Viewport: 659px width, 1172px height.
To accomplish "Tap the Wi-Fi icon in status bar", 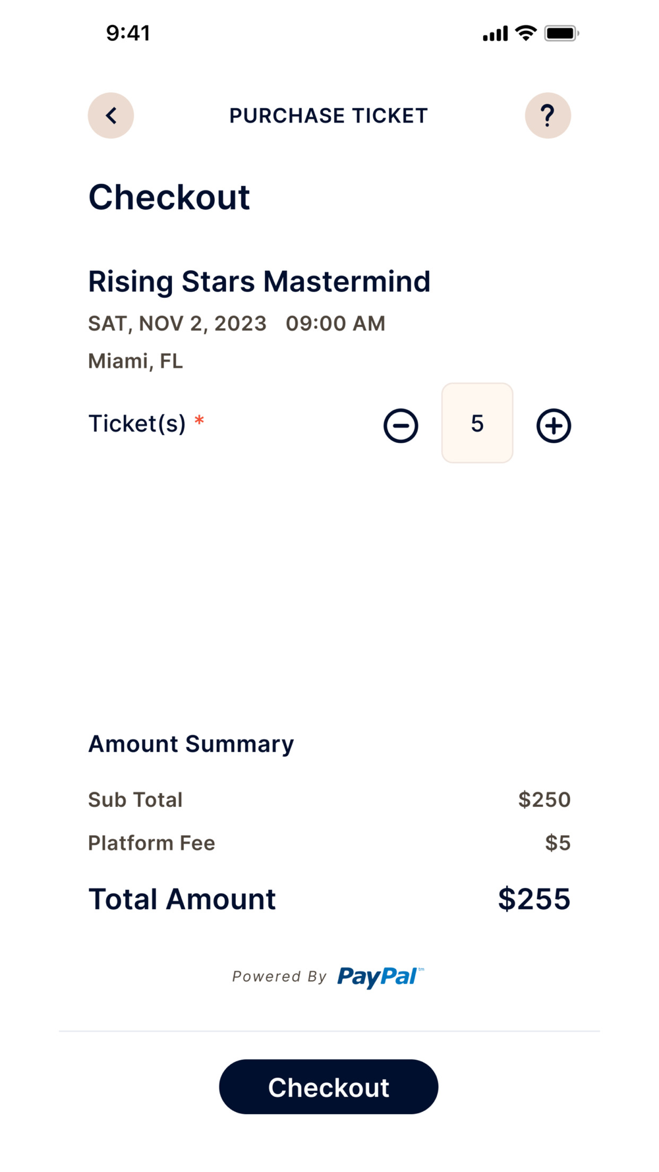I will click(525, 33).
